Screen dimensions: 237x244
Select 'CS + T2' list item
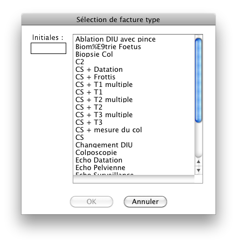tap(134, 107)
